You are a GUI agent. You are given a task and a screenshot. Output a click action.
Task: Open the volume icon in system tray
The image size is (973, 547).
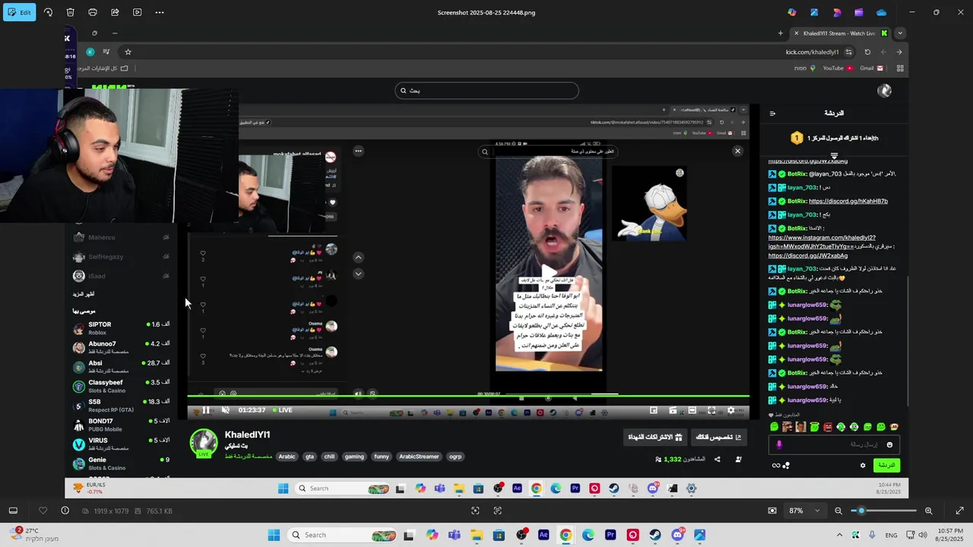pyautogui.click(x=924, y=535)
